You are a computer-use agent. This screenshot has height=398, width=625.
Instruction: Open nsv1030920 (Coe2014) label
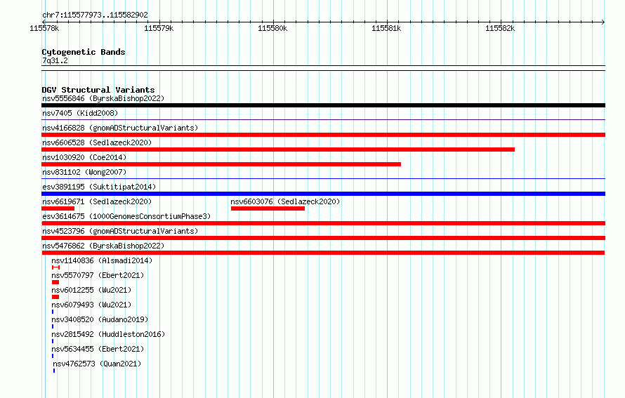tap(84, 157)
